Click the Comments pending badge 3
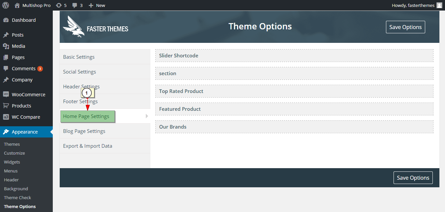The height and width of the screenshot is (212, 445). click(x=40, y=69)
